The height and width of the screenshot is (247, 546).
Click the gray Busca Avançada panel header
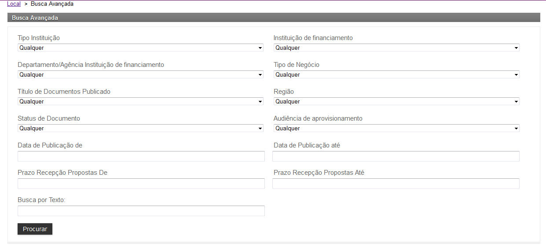273,18
